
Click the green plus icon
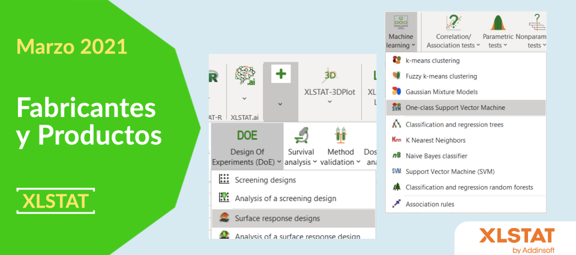pos(281,73)
